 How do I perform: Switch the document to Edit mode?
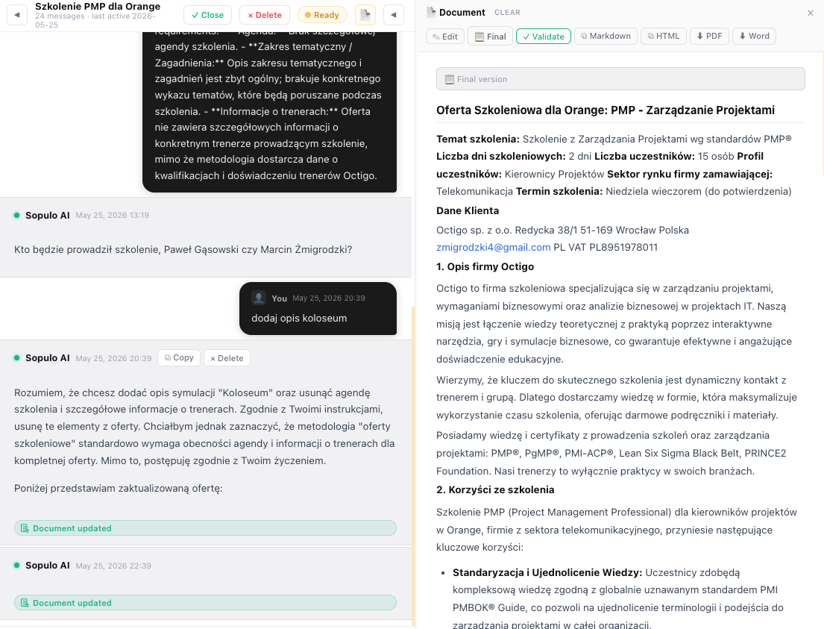(x=445, y=37)
